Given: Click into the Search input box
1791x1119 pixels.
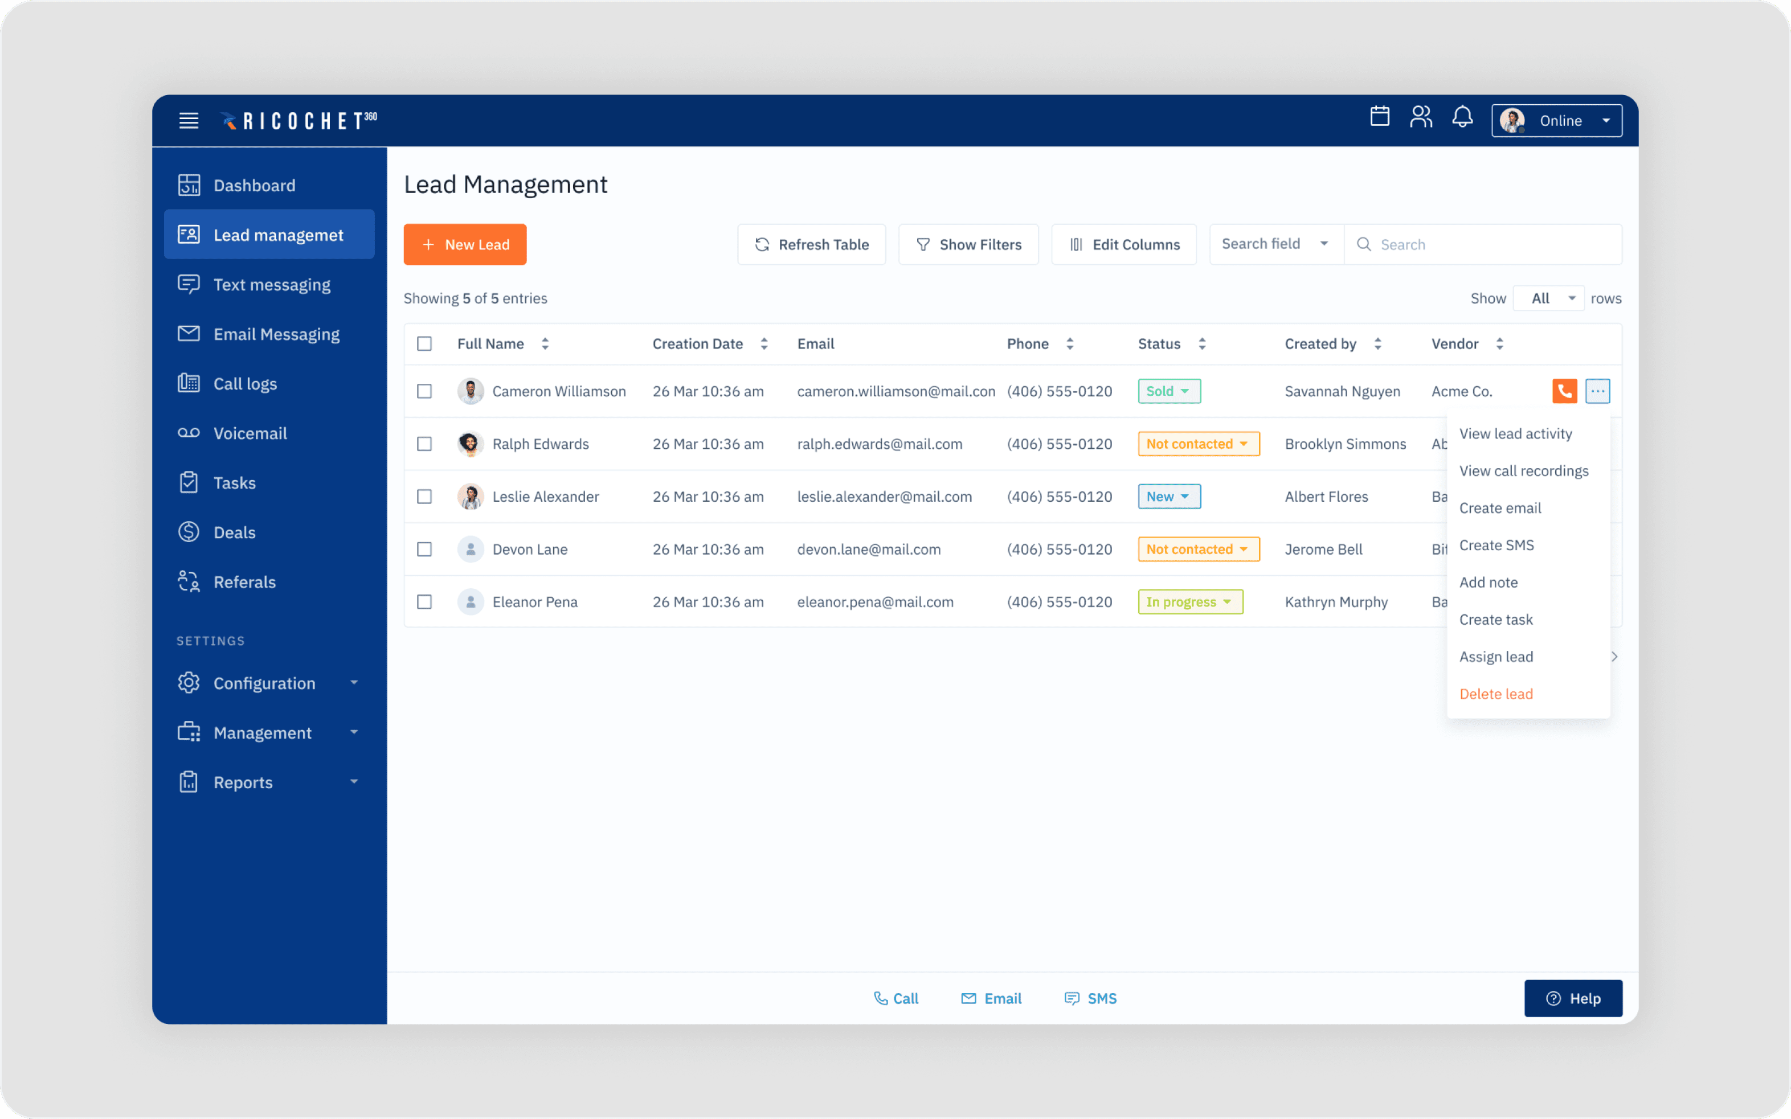Looking at the screenshot, I should click(x=1495, y=244).
